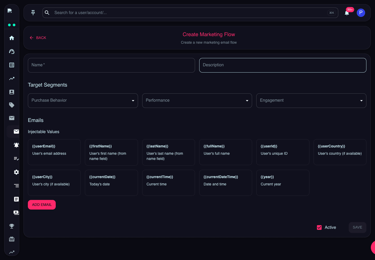Click the ADD EMAIL button
375x260 pixels.
pos(42,205)
